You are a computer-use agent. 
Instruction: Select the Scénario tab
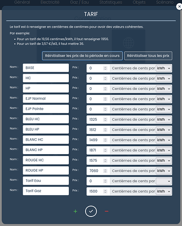(x=165, y=2)
